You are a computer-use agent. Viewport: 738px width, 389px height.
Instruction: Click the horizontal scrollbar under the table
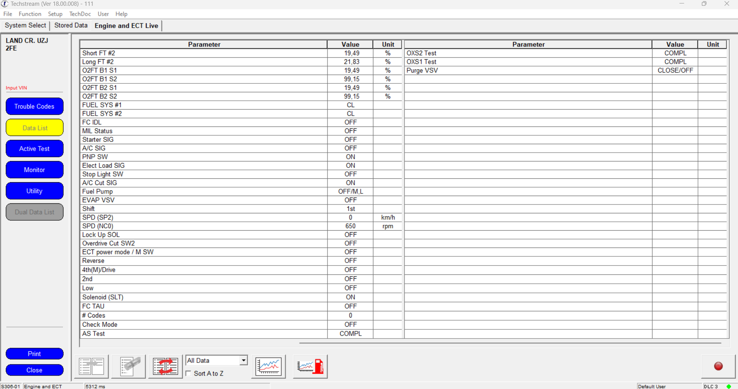(x=510, y=343)
